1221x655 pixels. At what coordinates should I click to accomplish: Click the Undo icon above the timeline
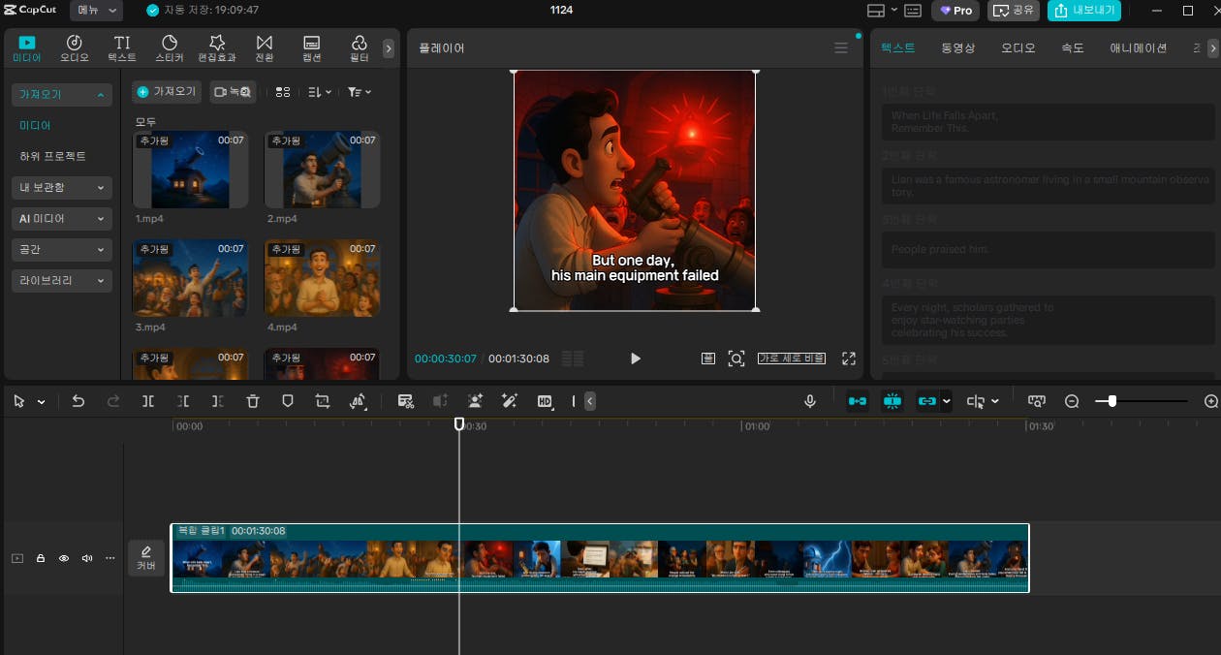[78, 400]
